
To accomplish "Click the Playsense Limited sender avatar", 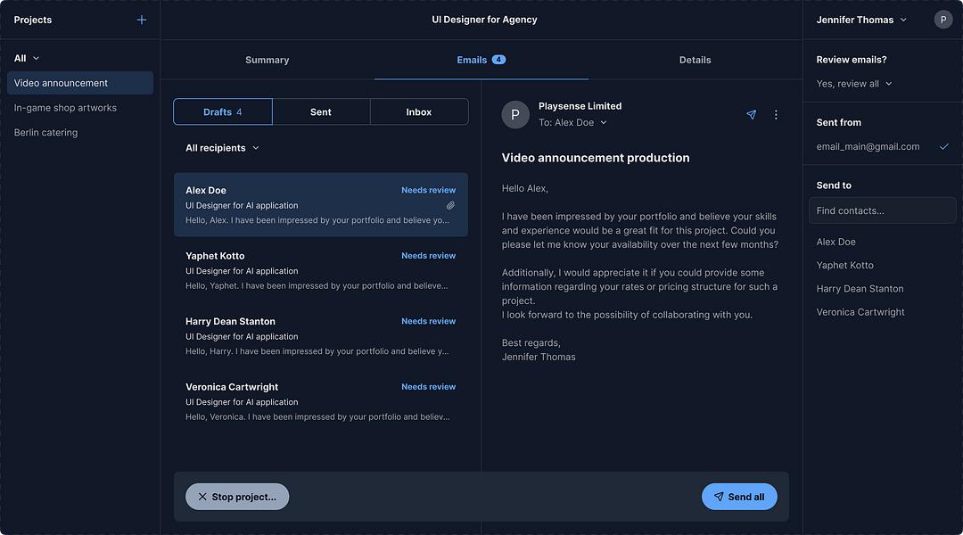I will pyautogui.click(x=515, y=114).
